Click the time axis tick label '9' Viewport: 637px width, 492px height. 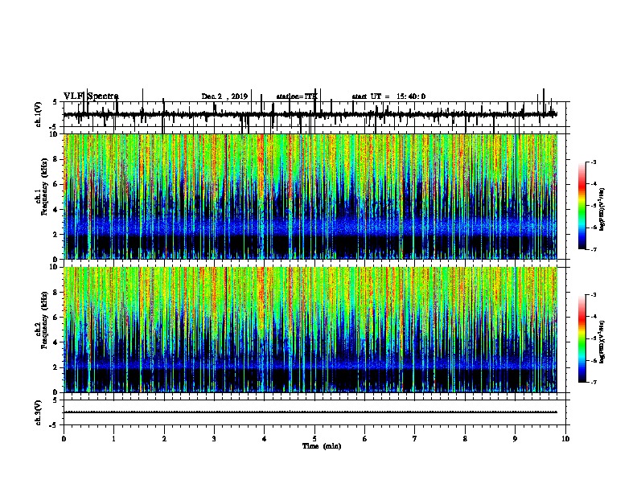click(x=515, y=439)
